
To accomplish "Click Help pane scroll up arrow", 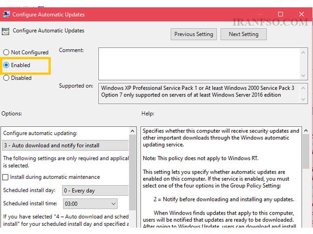I will pos(306,131).
